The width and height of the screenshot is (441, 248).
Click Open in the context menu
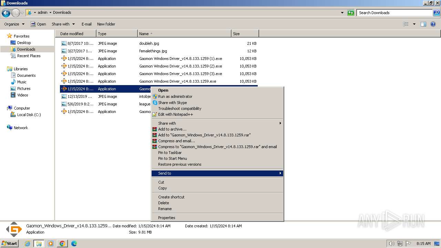(217, 91)
